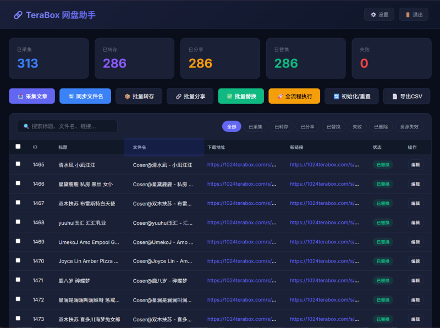This screenshot has height=328, width=440.
Task: Click 编辑 for row 1465
Action: 416,165
